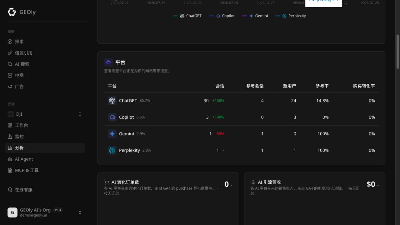Open 电商 shopping bag icon
Image resolution: width=400 pixels, height=225 pixels.
tap(10, 75)
